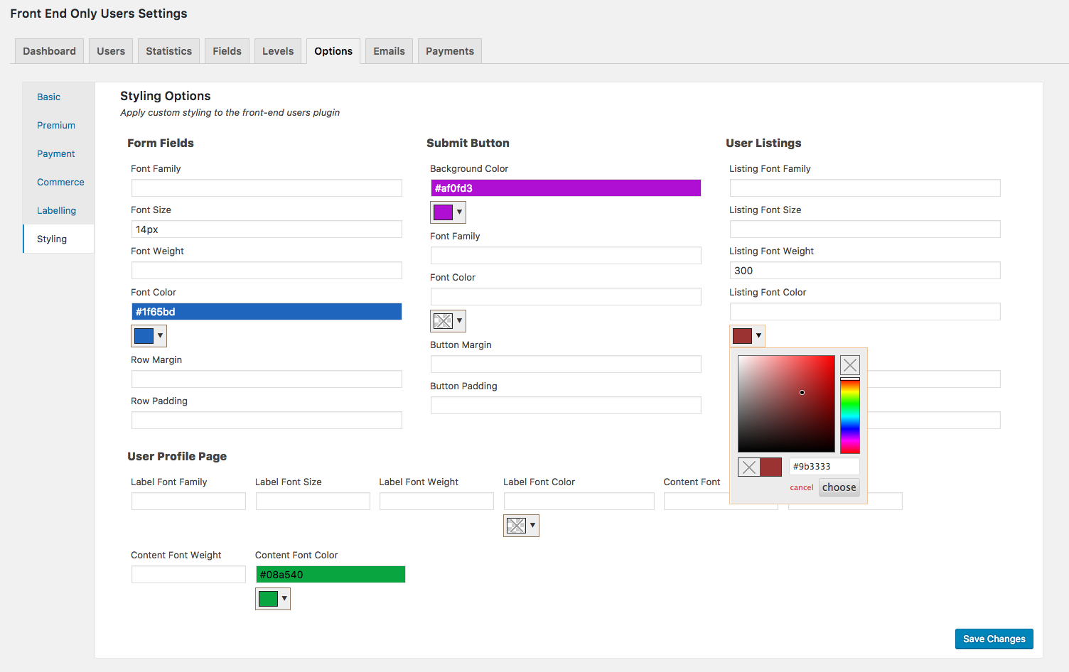Click the blue Font Color swatch icon
This screenshot has height=672, width=1069.
point(144,335)
